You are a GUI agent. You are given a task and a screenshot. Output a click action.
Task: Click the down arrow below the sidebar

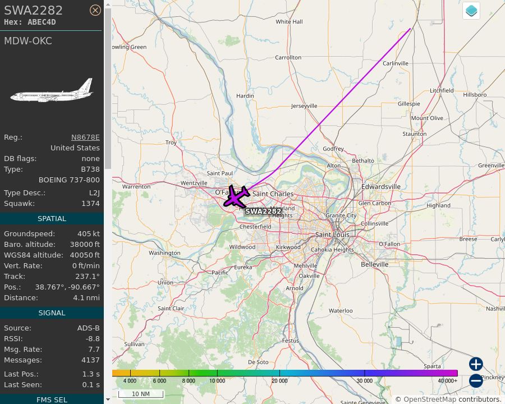point(107,400)
